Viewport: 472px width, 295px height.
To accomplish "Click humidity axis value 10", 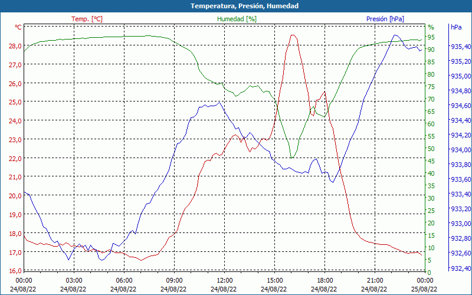I will point(431,248).
